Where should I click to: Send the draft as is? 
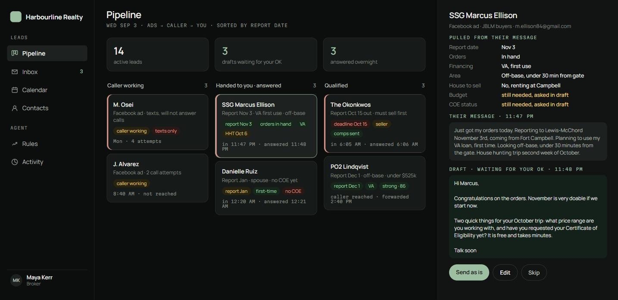pos(469,272)
